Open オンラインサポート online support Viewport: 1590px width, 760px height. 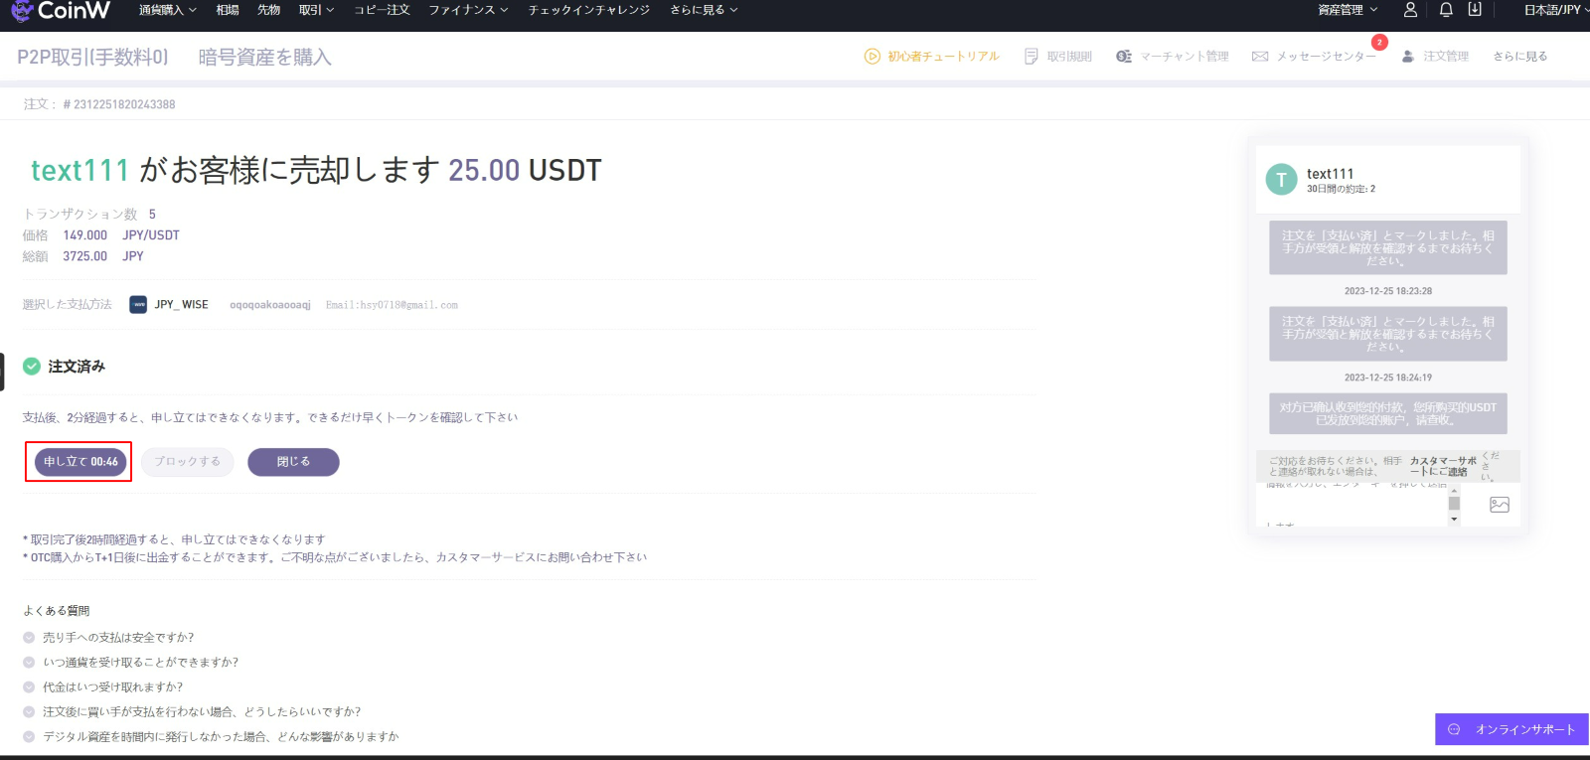(1511, 729)
